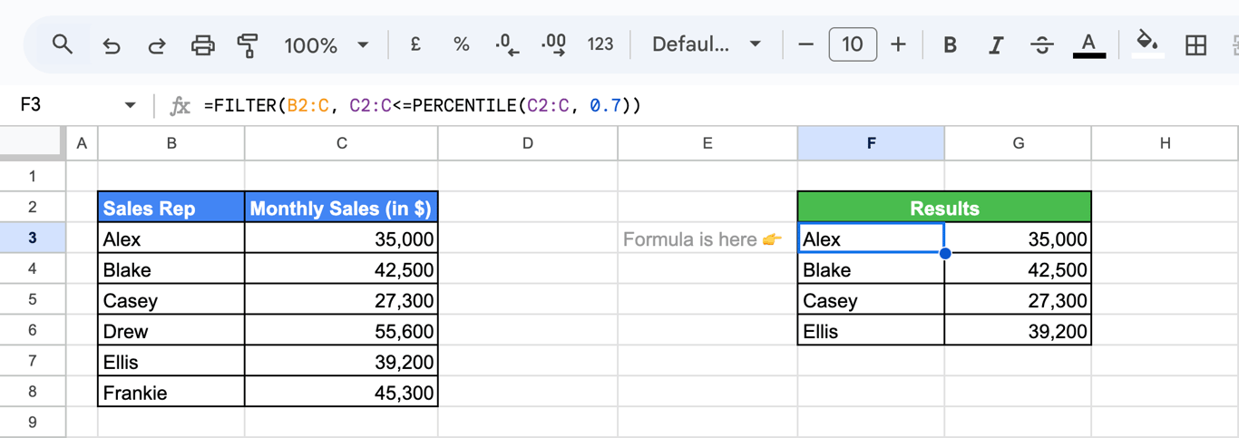Viewport: 1239px width, 438px height.
Task: Format as currency with pound icon
Action: [x=415, y=44]
